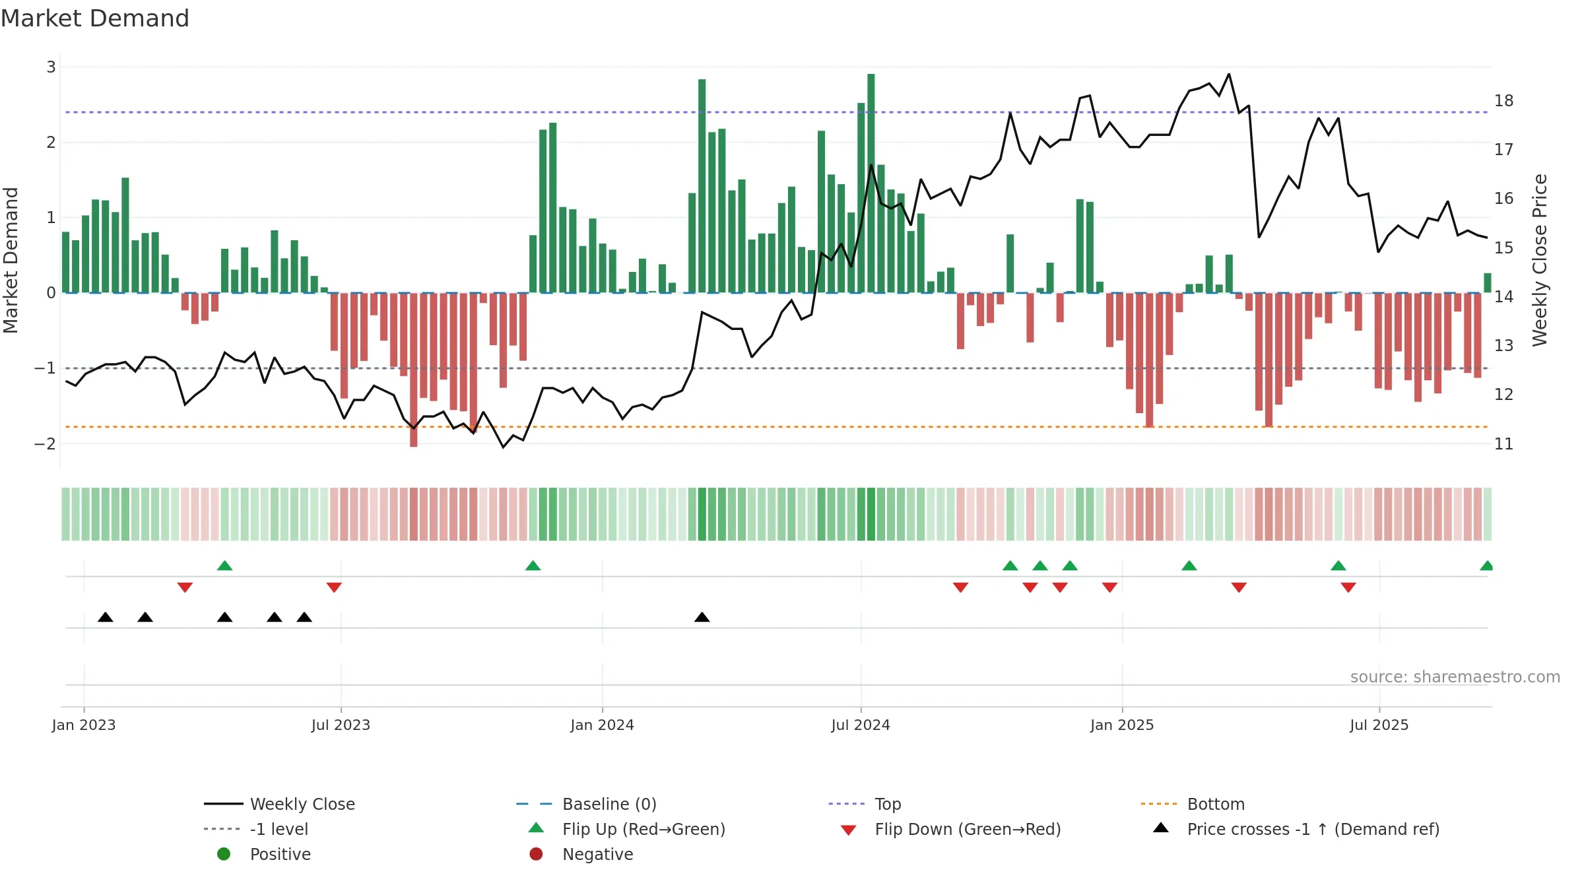Toggle the Bottom legend entry
The height and width of the screenshot is (891, 1584).
point(1193,804)
